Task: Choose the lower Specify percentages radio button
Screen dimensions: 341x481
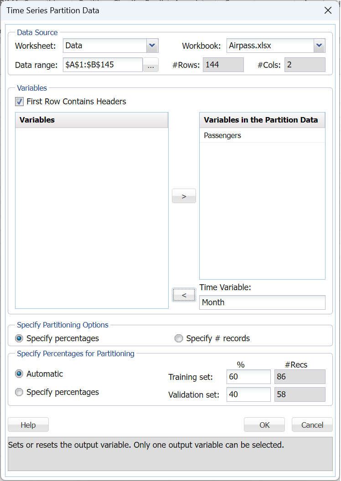Action: 19,392
